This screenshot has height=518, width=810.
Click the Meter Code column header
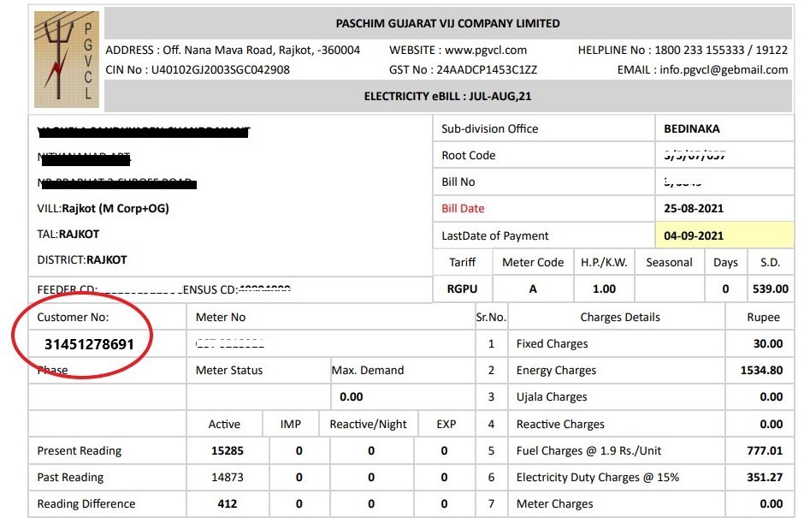pos(533,262)
